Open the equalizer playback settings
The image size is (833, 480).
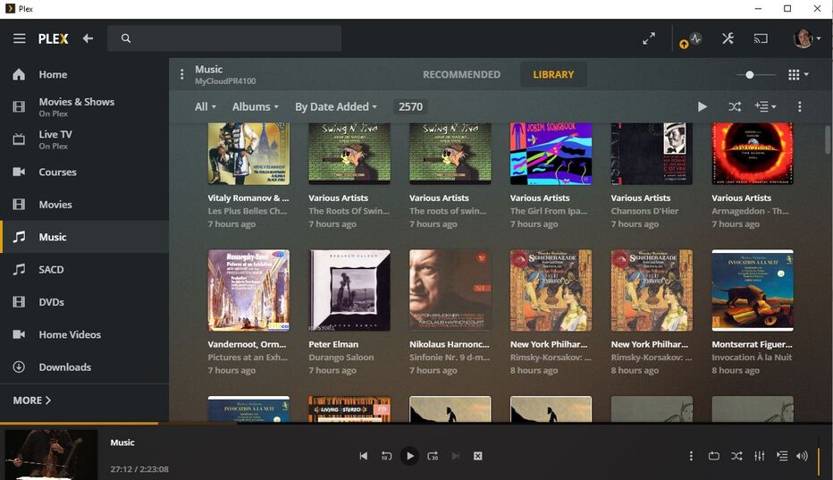[x=759, y=456]
